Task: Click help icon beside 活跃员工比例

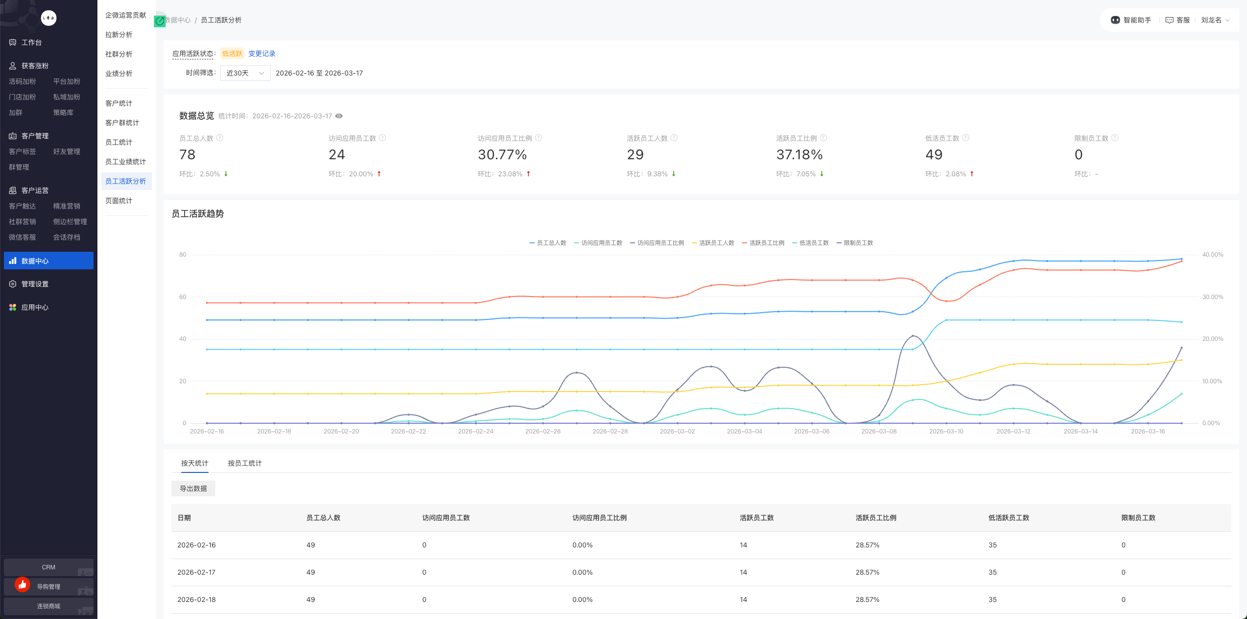Action: [x=823, y=138]
